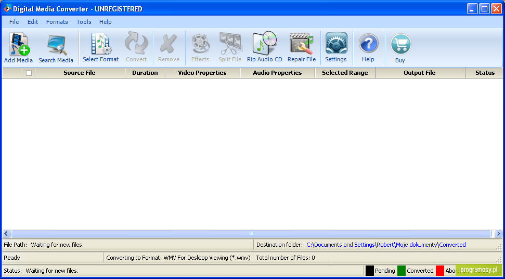Choose Select Format in toolbar

tap(101, 48)
